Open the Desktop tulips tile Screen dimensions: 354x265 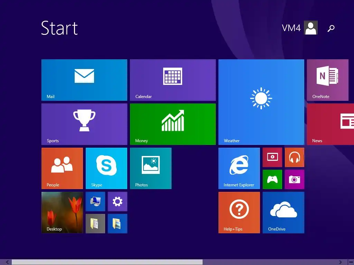62,213
